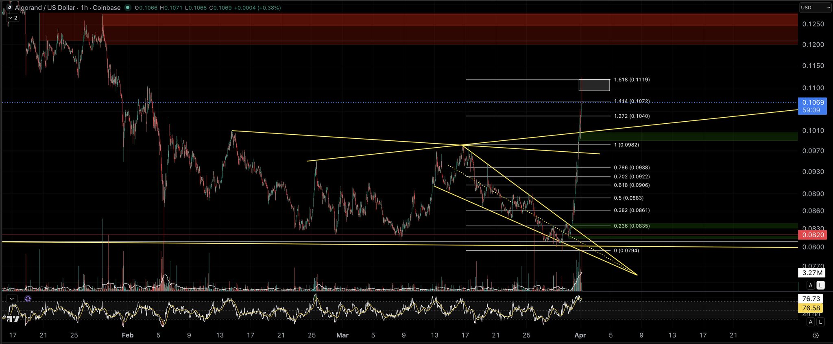Open the USD currency dropdown
The width and height of the screenshot is (833, 344).
coord(815,8)
